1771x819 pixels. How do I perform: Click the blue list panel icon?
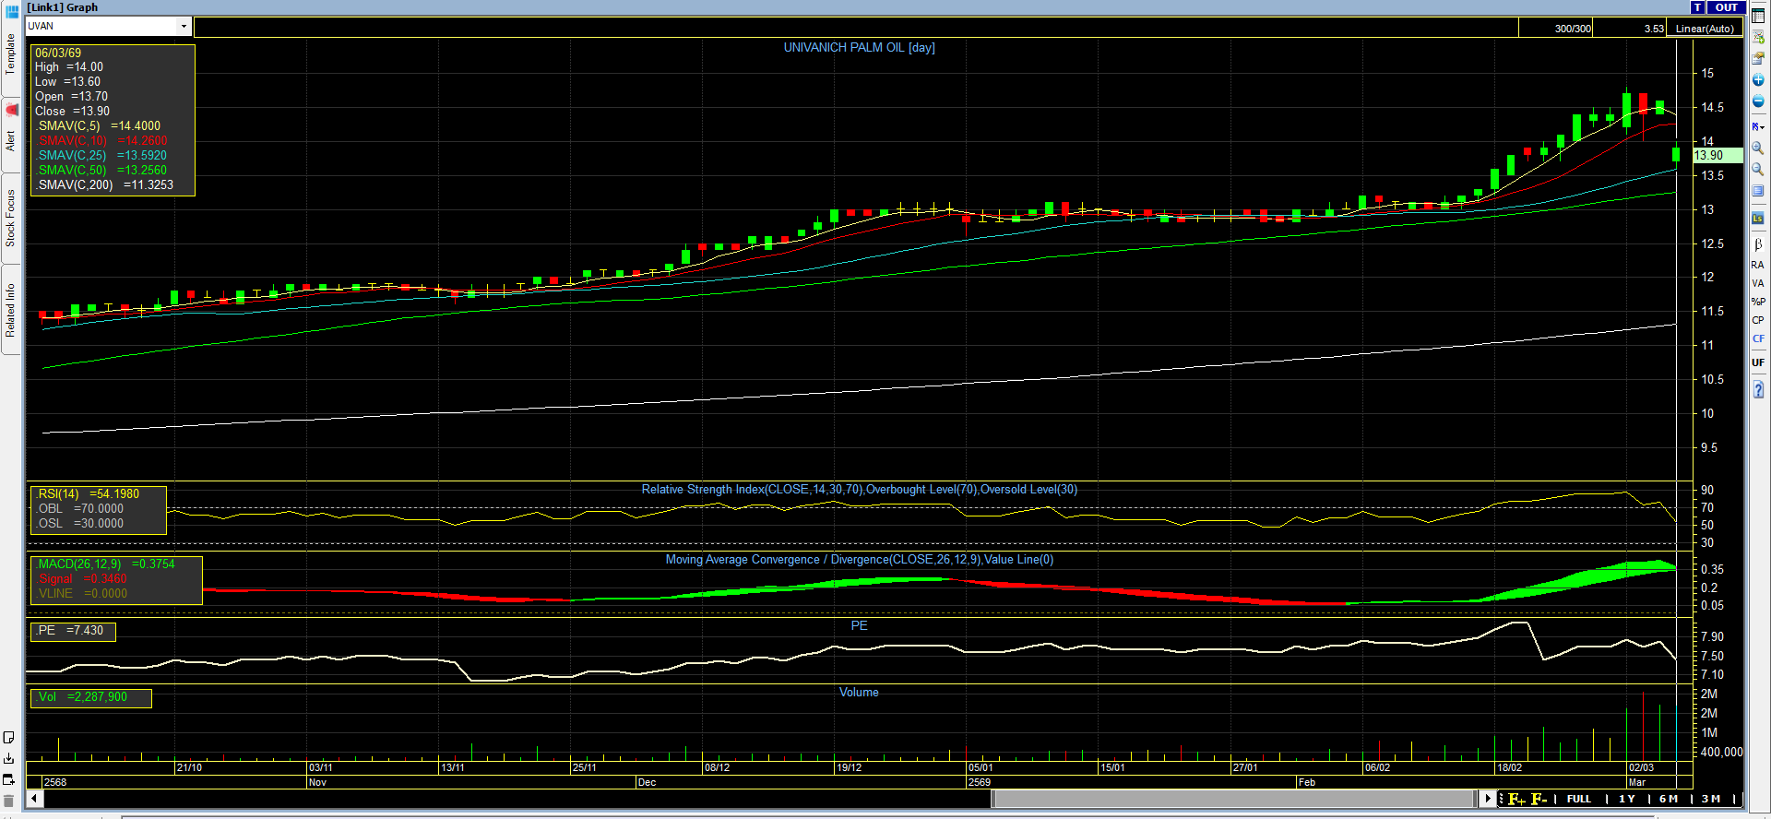click(1758, 191)
